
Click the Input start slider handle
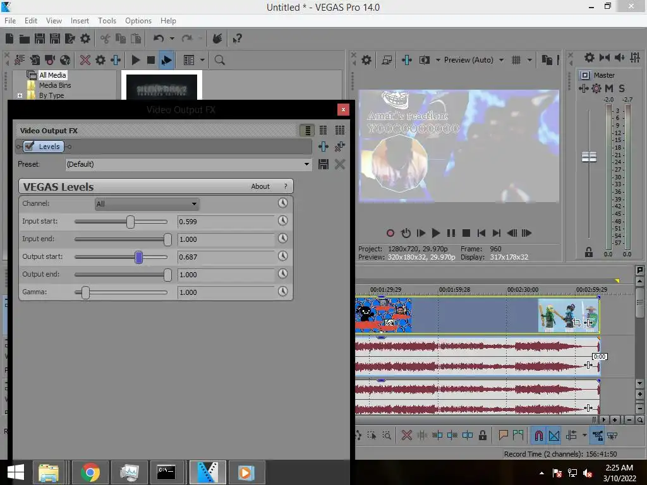point(130,222)
